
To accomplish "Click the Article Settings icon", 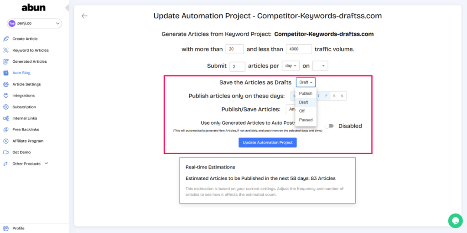I will 5,84.
